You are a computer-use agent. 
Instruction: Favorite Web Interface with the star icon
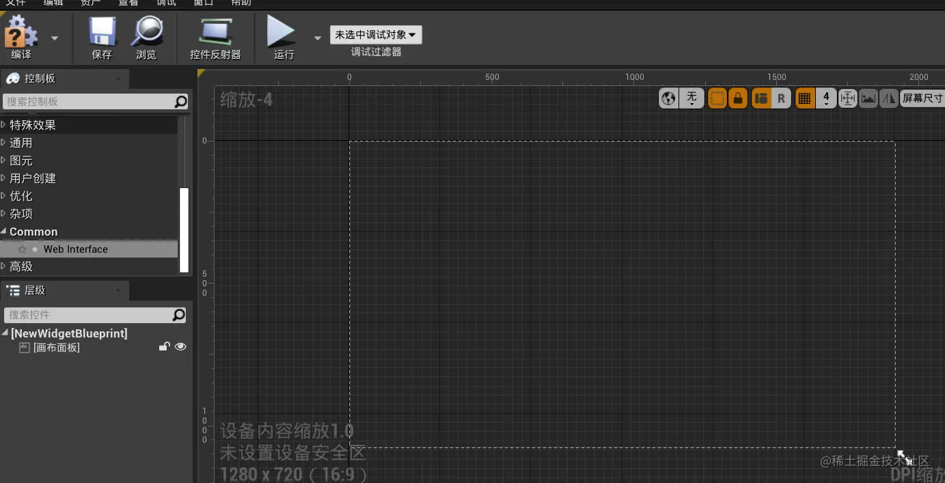click(x=22, y=249)
